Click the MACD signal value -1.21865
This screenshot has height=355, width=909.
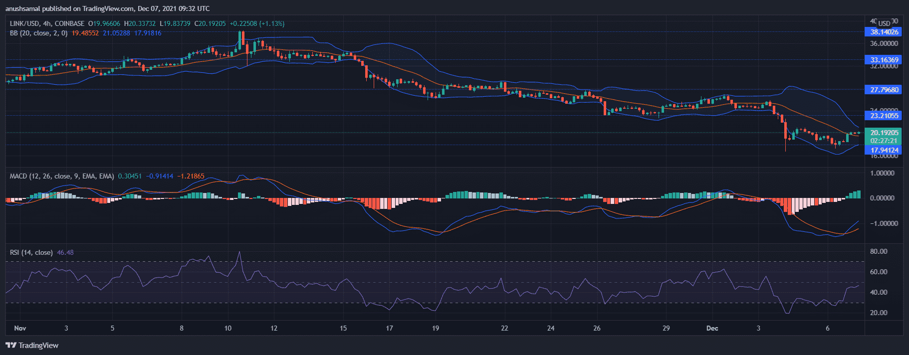(191, 176)
